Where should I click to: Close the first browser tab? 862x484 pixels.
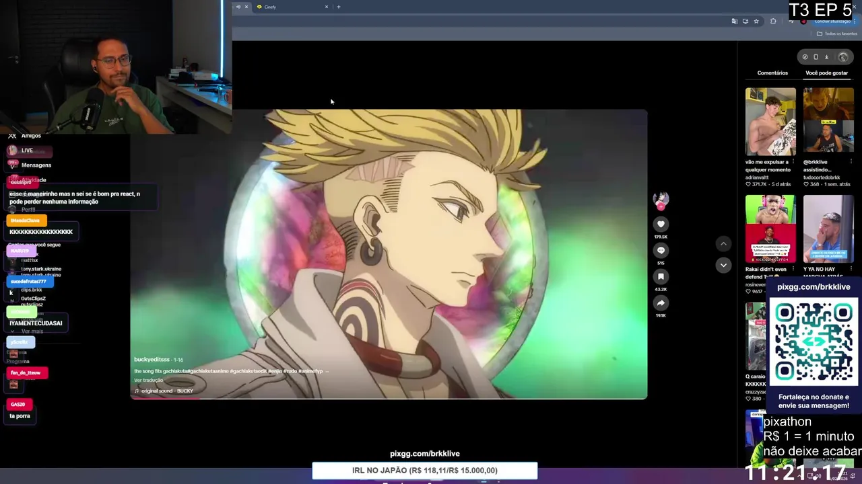246,7
